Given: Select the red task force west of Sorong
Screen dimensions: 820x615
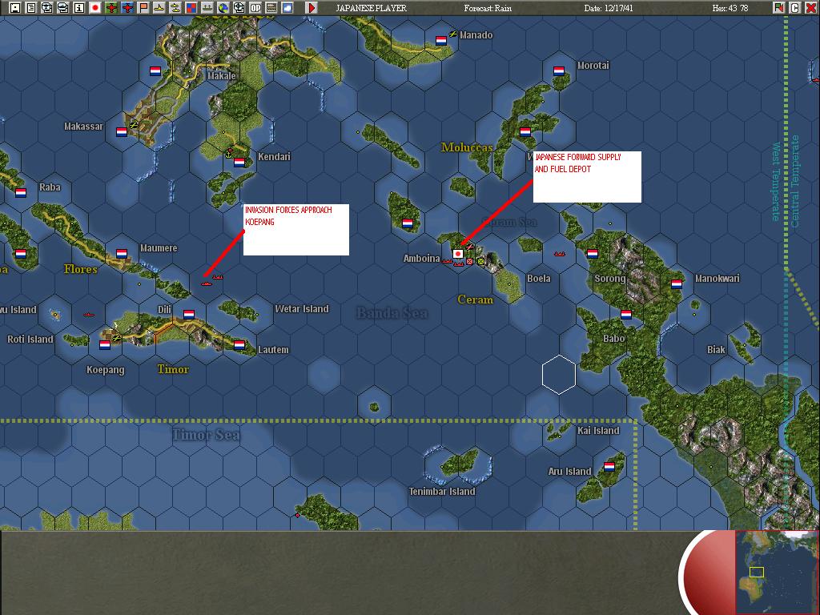Looking at the screenshot, I should point(560,254).
